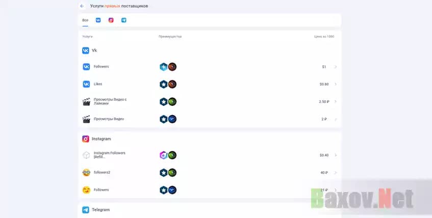The image size is (432, 218).
Task: Expand the Instagram Followers $0.40 row chevron
Action: point(335,155)
